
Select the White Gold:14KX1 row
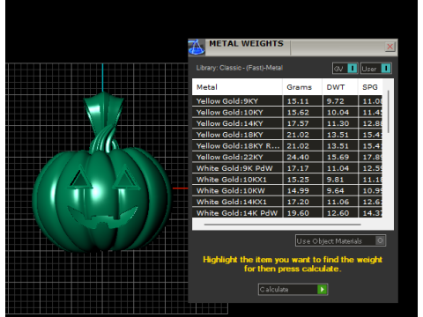pyautogui.click(x=287, y=202)
